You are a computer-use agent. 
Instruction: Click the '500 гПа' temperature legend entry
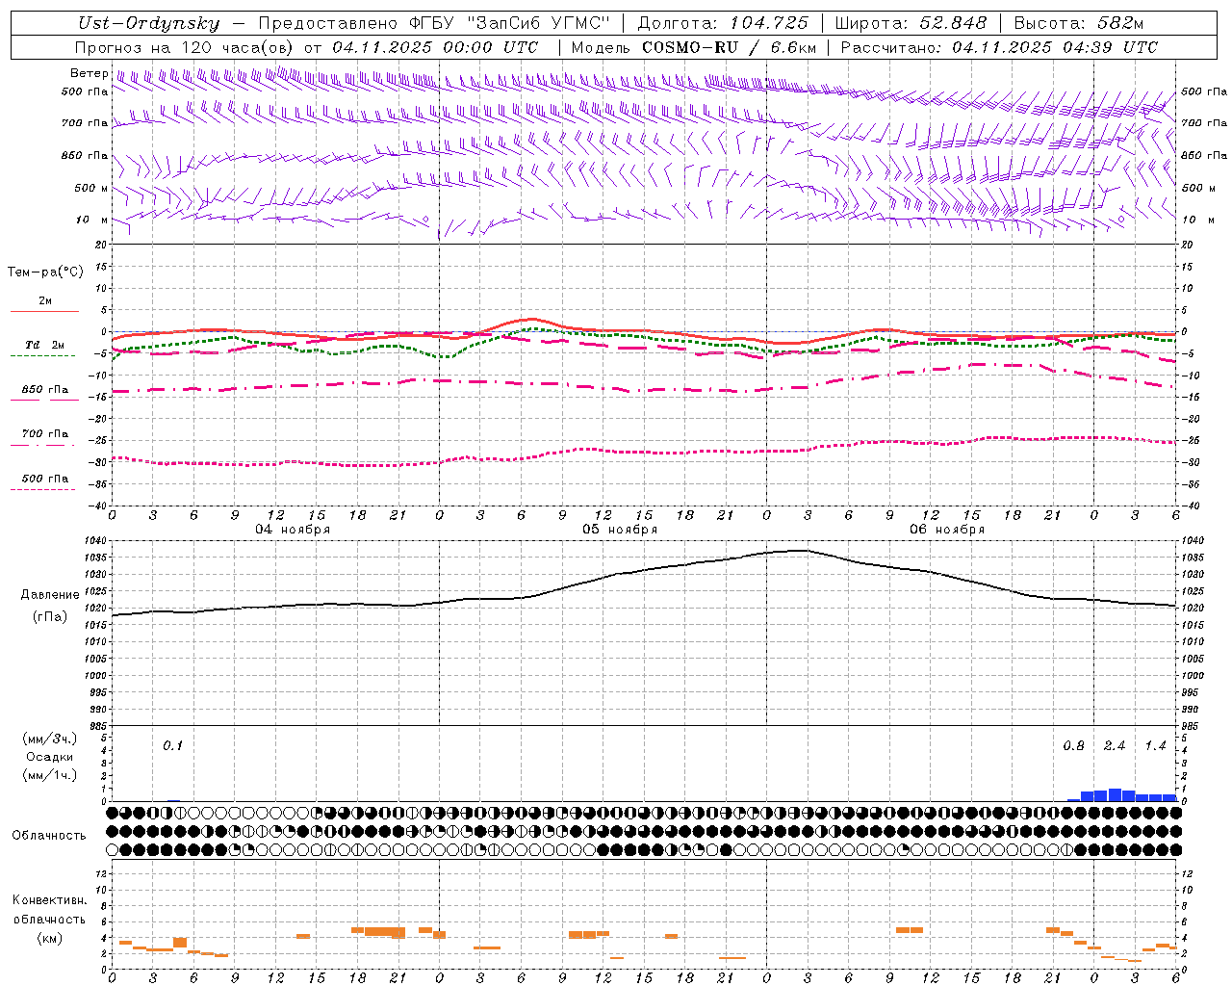click(45, 479)
